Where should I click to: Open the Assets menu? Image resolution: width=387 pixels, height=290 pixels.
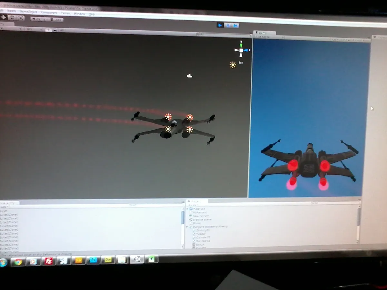(x=12, y=11)
